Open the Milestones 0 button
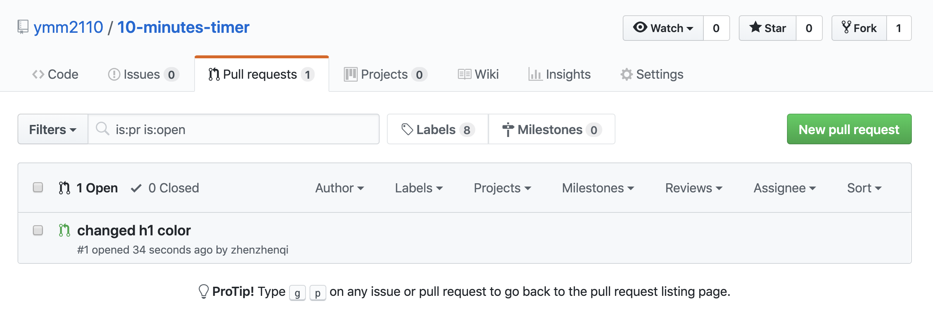 pyautogui.click(x=552, y=129)
